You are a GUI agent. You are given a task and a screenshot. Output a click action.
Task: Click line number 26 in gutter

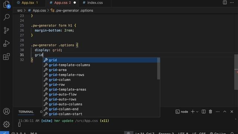pyautogui.click(x=22, y=31)
